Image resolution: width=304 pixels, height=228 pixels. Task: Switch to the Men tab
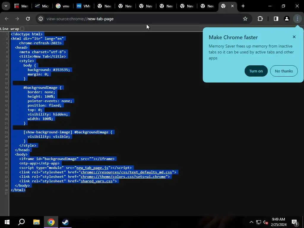pos(21,6)
